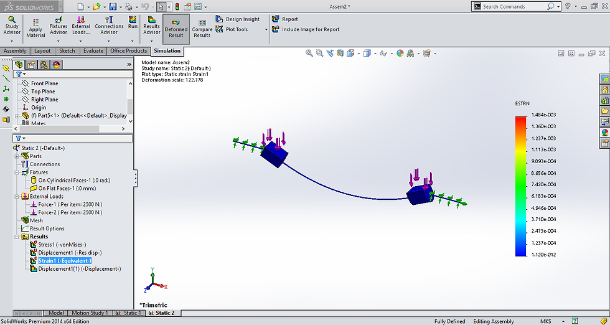610x325 pixels.
Task: Expand Results Advisor dropdown arrow
Action: pyautogui.click(x=152, y=41)
